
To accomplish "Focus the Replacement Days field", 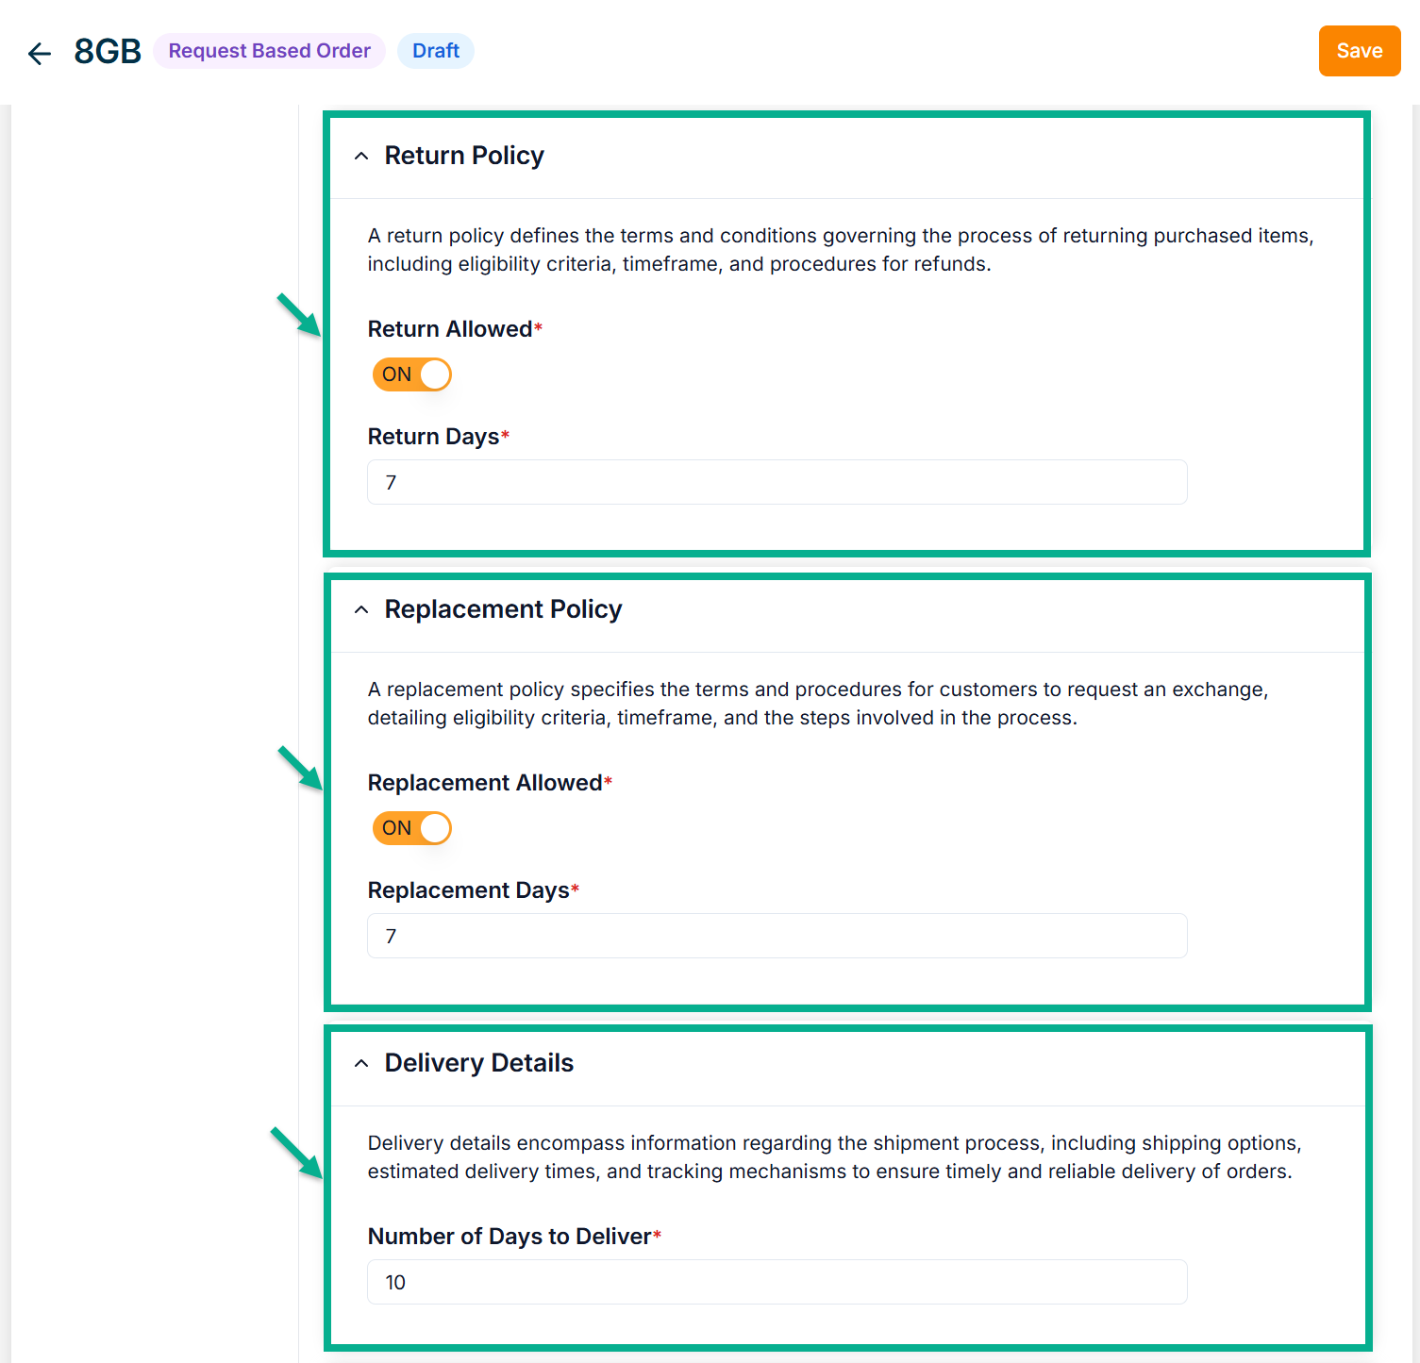I will tap(777, 937).
